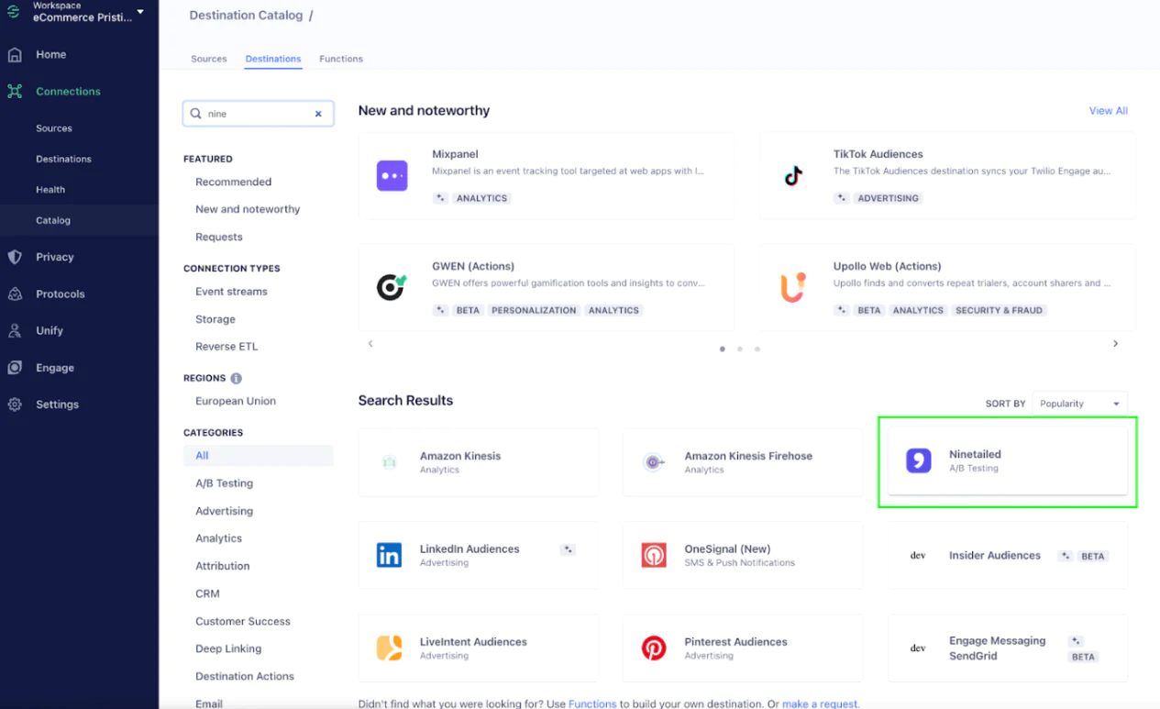This screenshot has width=1160, height=709.
Task: Select second carousel pagination dot
Action: pyautogui.click(x=740, y=349)
